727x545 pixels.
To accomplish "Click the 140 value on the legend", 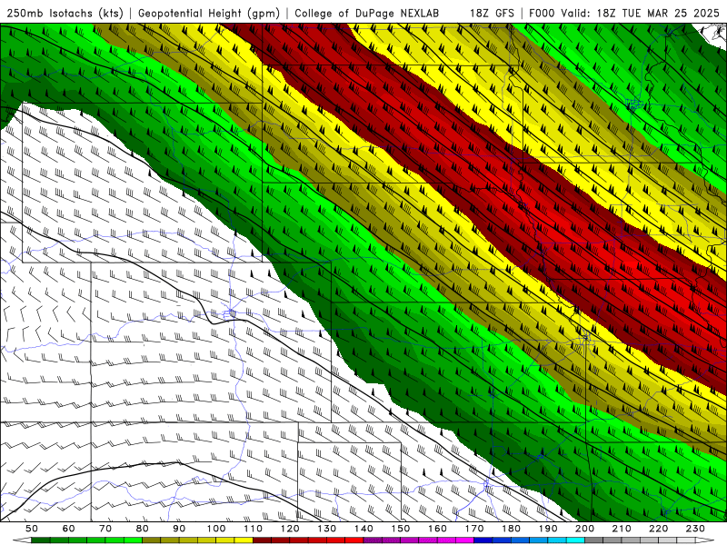I will pos(364,529).
